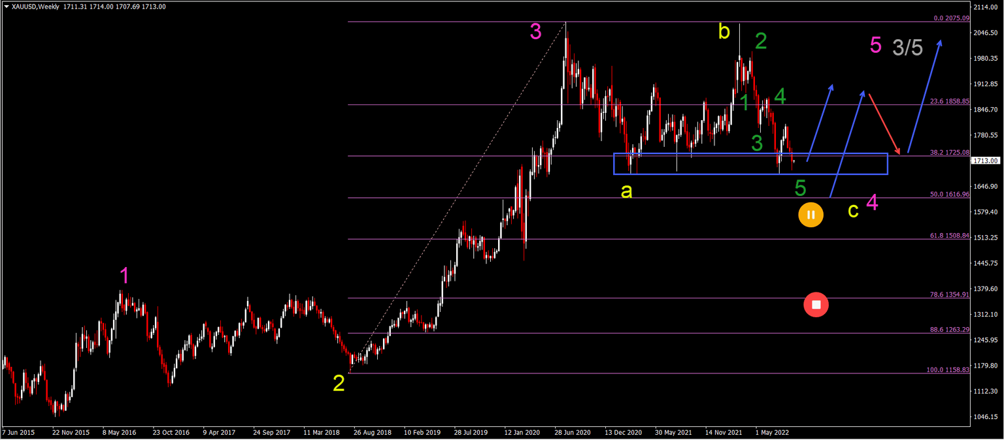
Task: Click the yellow wave a label
Action: [627, 191]
